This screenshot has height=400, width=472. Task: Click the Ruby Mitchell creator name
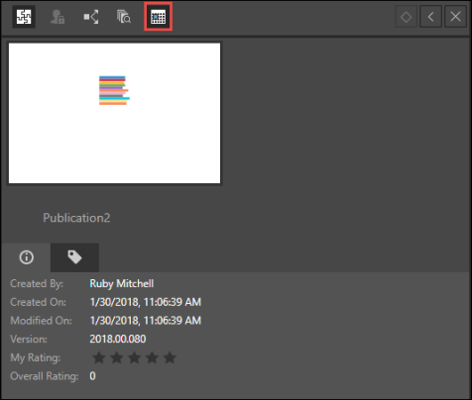point(122,284)
